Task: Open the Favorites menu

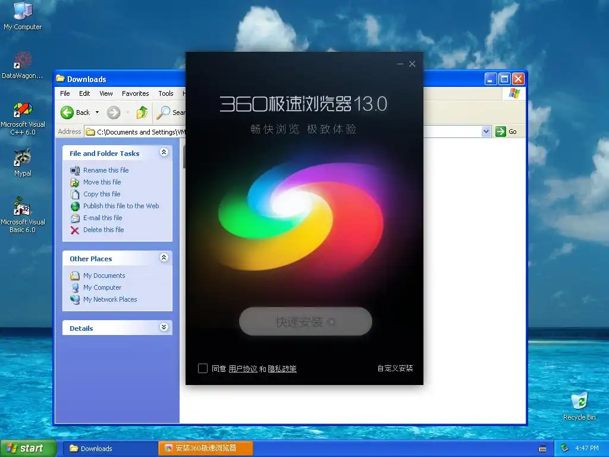Action: click(135, 93)
